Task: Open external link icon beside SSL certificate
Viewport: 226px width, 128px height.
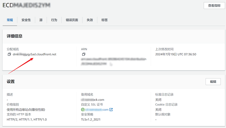Action: (111, 110)
